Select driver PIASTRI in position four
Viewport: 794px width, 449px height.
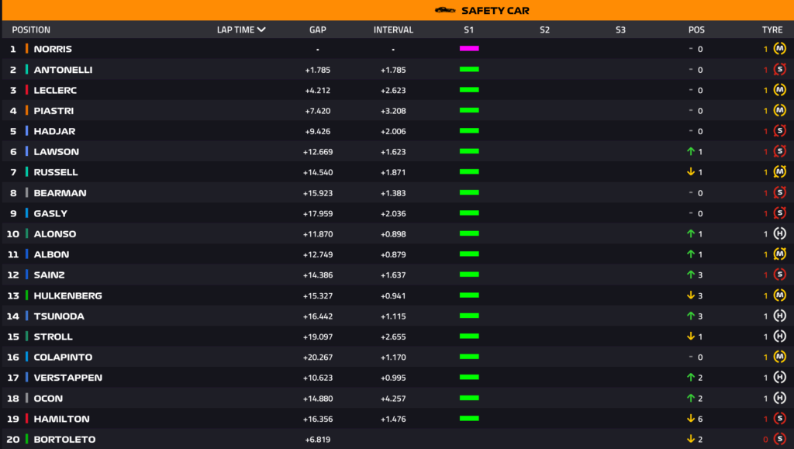[x=54, y=111]
